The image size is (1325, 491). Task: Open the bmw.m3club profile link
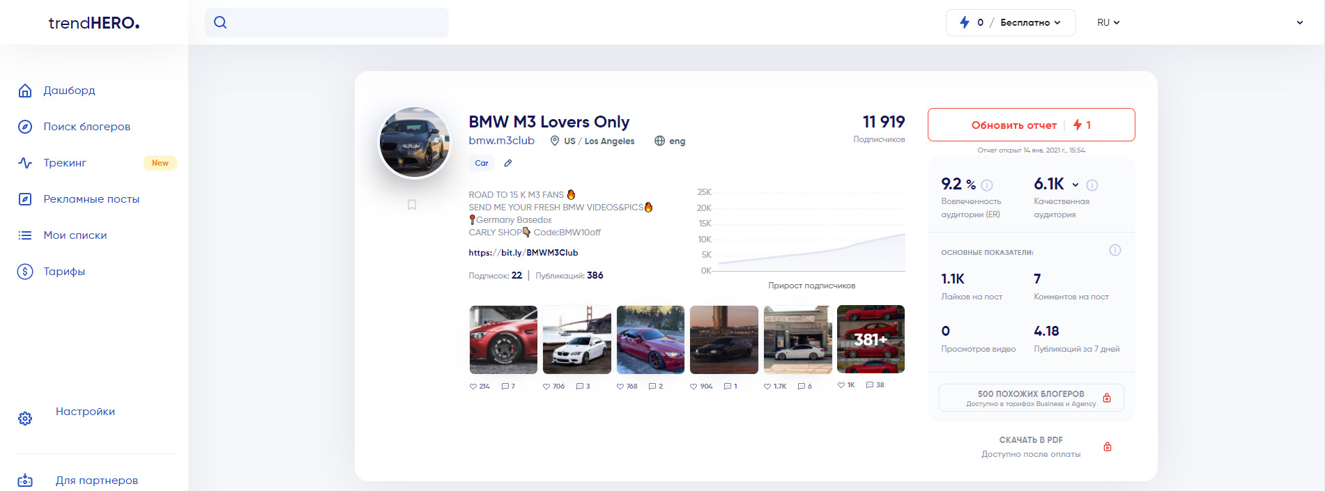pyautogui.click(x=501, y=141)
